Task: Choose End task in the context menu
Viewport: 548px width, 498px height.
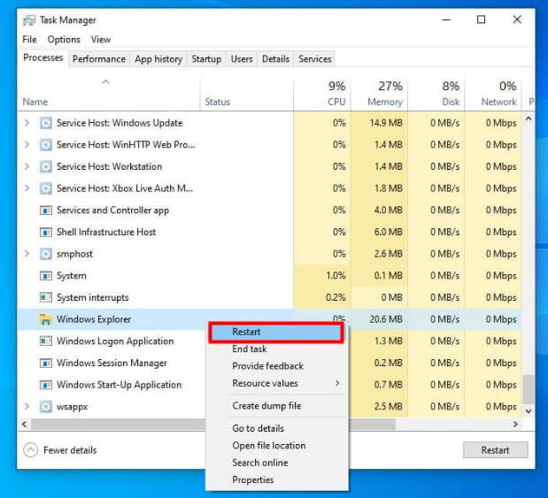Action: 276,349
